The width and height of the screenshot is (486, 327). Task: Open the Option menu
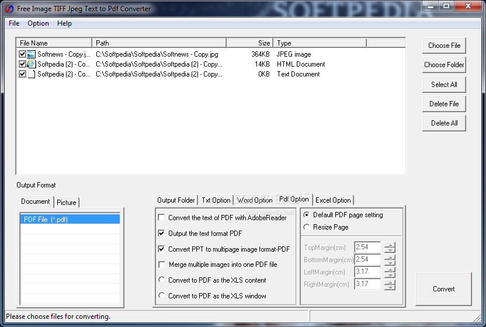click(x=38, y=23)
